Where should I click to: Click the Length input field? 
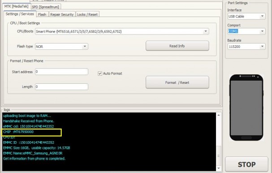61,87
